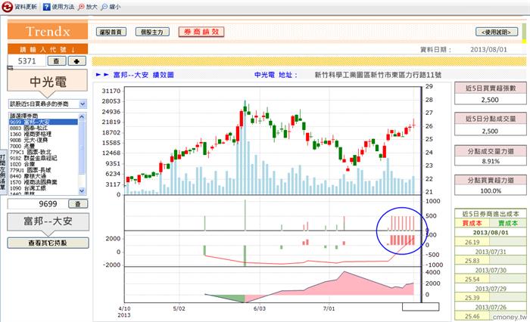Select 8440 摩根大通 in broker list
530x322 pixels.
point(43,176)
